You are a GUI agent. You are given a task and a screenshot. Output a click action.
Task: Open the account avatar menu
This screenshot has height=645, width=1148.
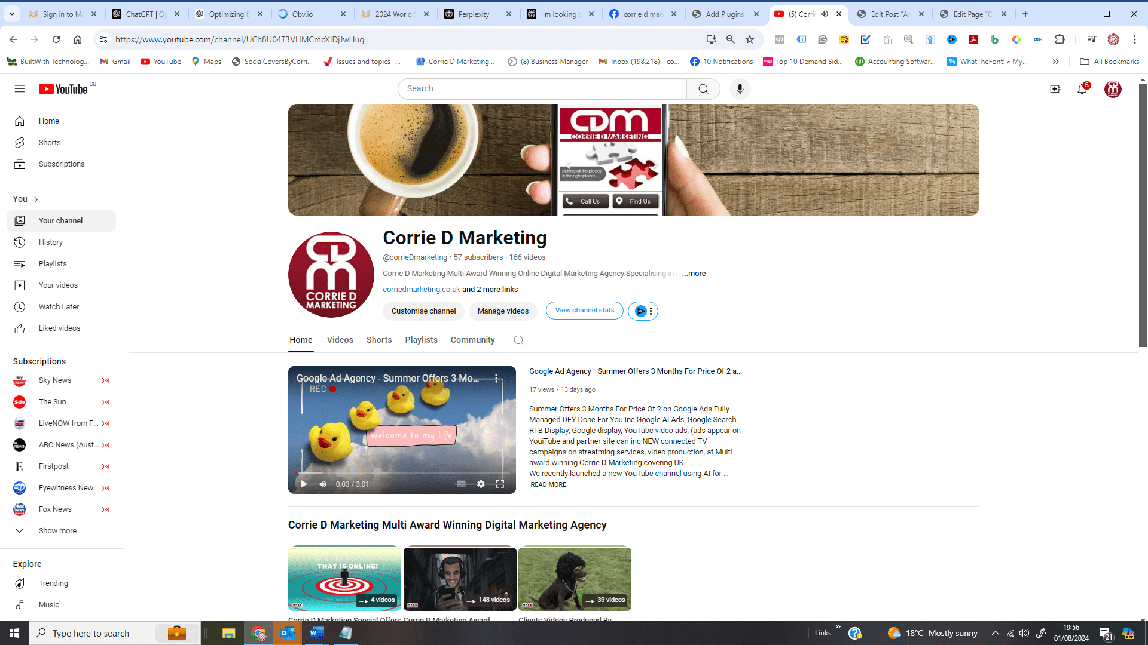pyautogui.click(x=1113, y=89)
